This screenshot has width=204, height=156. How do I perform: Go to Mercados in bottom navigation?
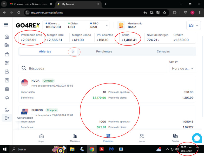pos(75,138)
